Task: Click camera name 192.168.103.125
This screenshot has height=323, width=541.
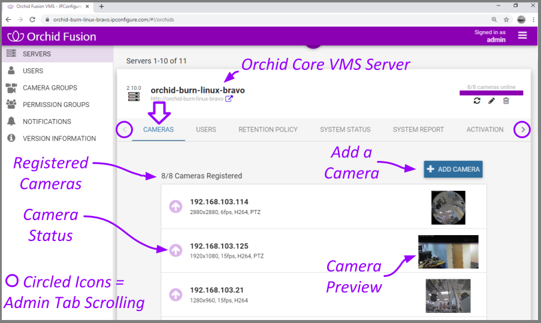Action: click(x=219, y=246)
